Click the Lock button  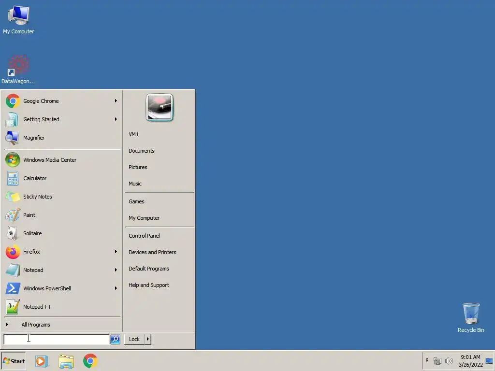click(134, 339)
